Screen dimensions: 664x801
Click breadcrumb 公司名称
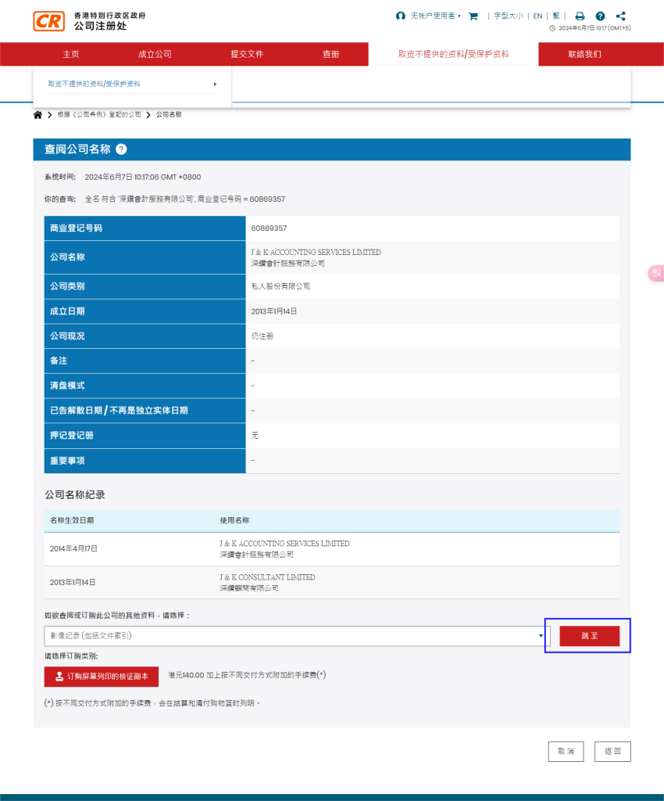(x=169, y=115)
